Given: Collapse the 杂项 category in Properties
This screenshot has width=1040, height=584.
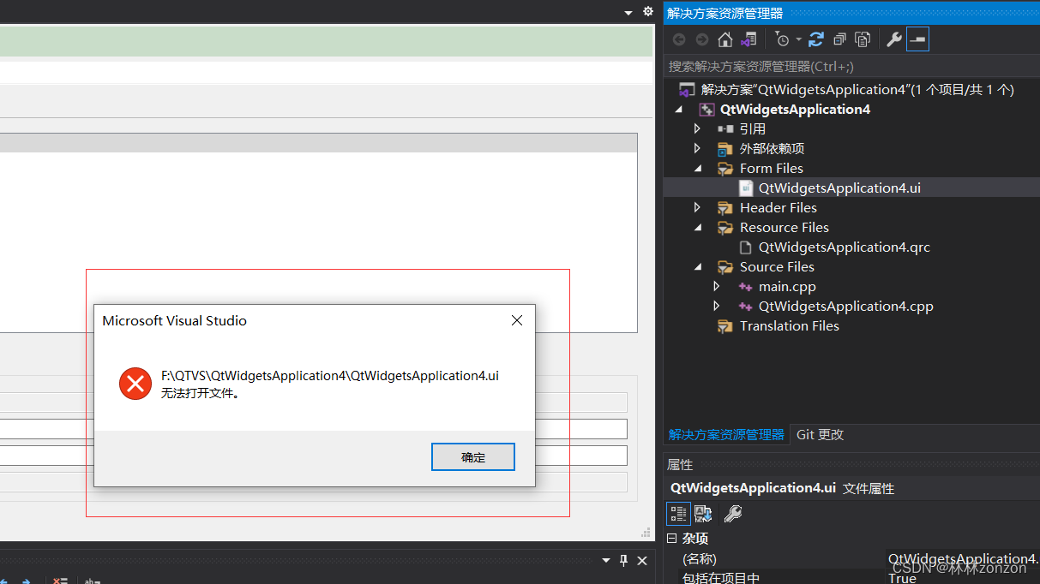Looking at the screenshot, I should tap(672, 538).
